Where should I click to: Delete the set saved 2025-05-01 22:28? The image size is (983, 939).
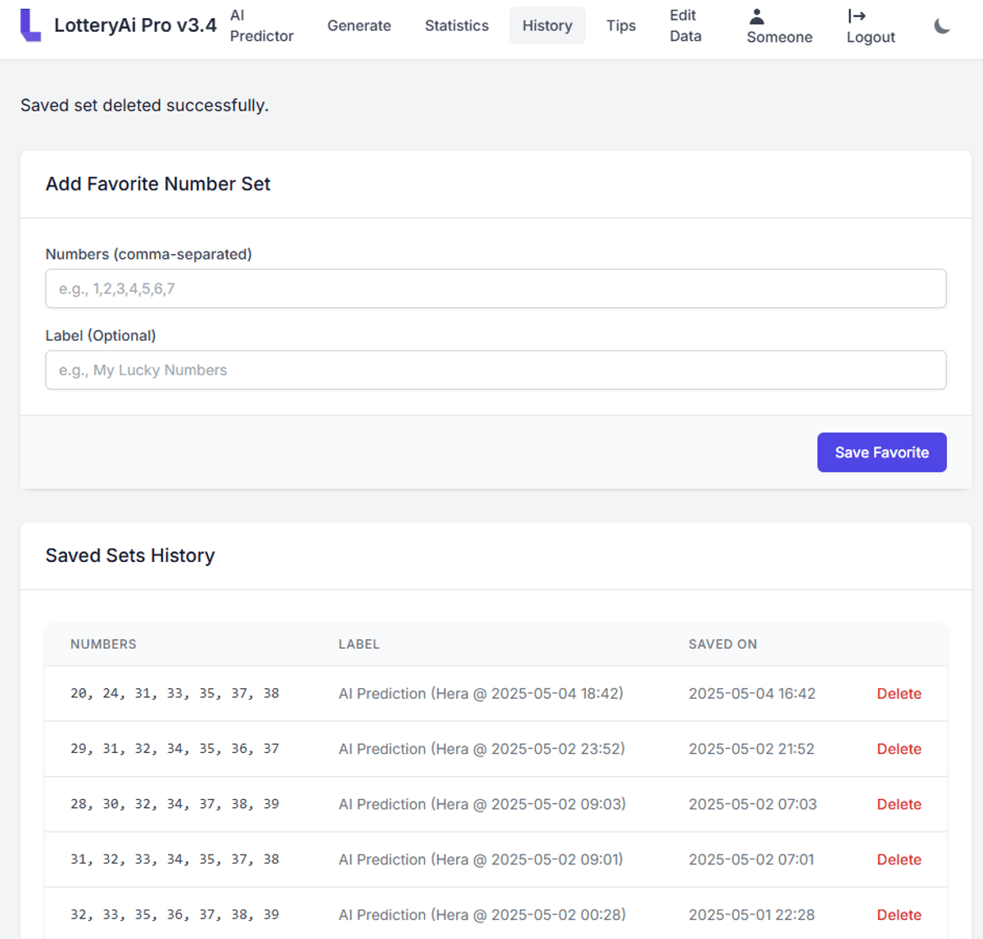(899, 914)
